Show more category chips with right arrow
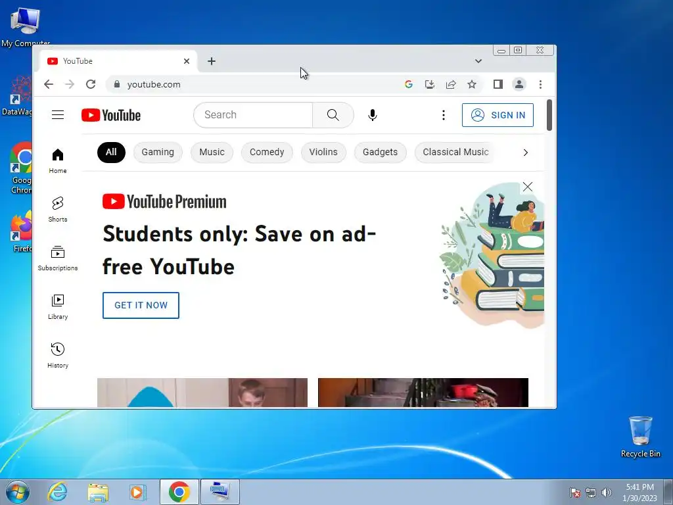 coord(525,153)
